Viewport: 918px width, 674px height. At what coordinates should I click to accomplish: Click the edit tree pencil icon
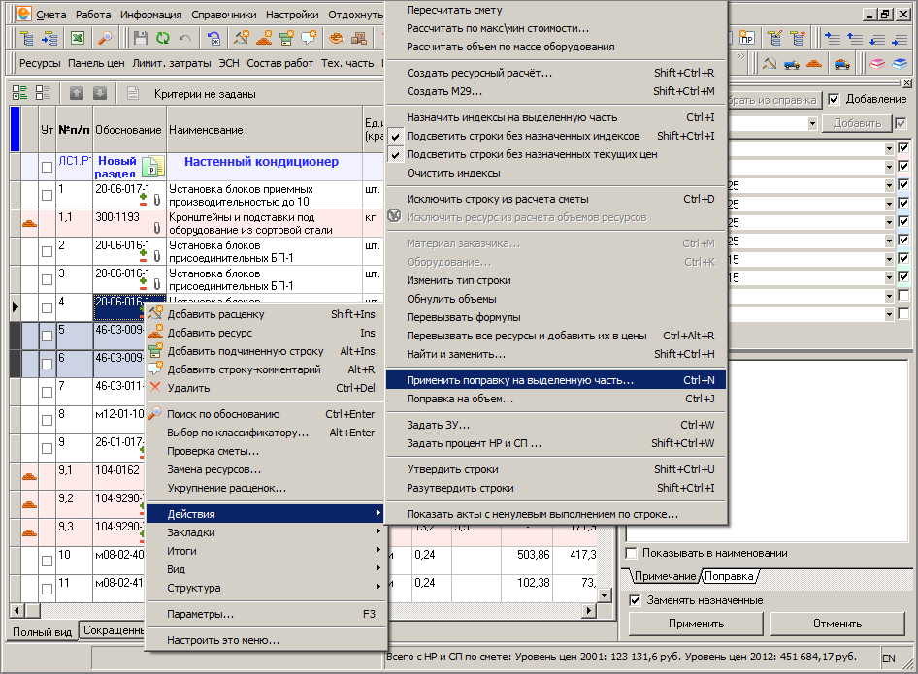[774, 39]
